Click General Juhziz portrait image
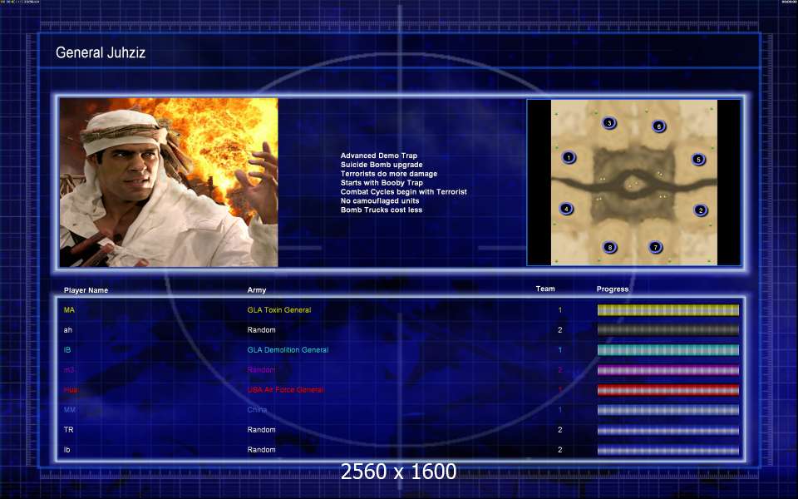The height and width of the screenshot is (499, 798). (169, 182)
